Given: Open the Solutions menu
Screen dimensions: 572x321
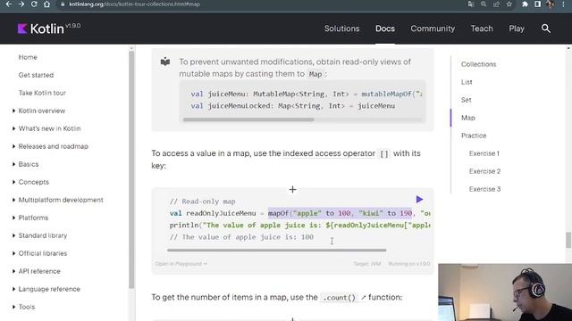Looking at the screenshot, I should click(341, 29).
